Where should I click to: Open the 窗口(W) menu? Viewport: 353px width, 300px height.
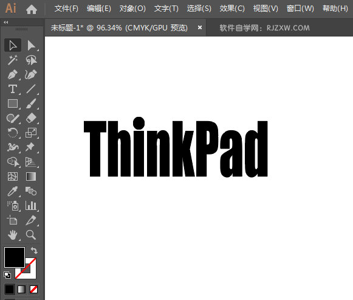300,9
